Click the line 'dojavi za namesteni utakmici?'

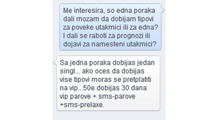click(x=110, y=44)
